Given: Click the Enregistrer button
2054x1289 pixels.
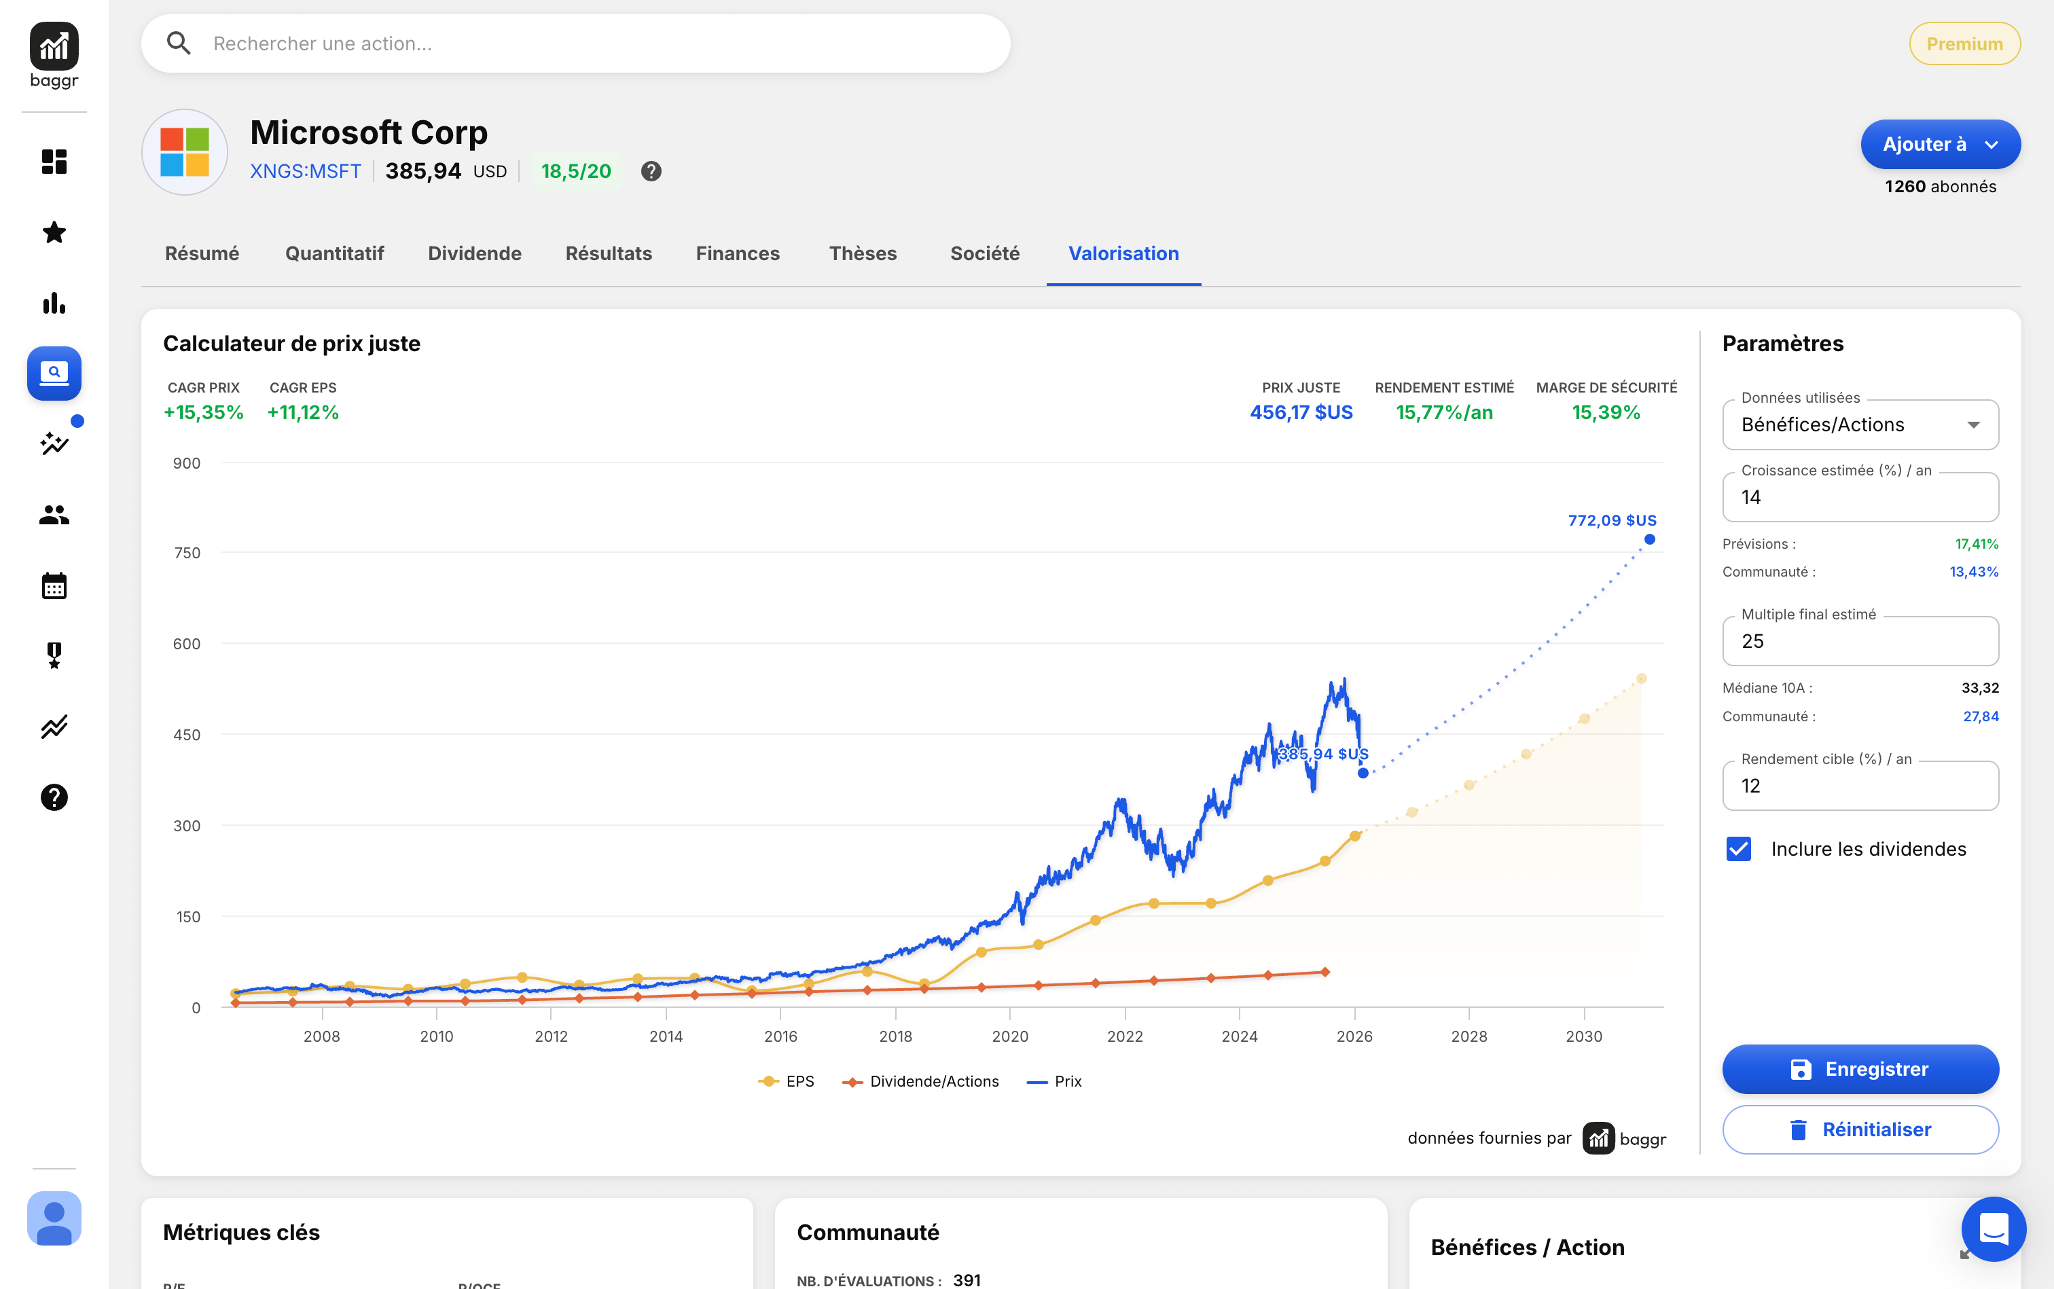Looking at the screenshot, I should [x=1860, y=1069].
